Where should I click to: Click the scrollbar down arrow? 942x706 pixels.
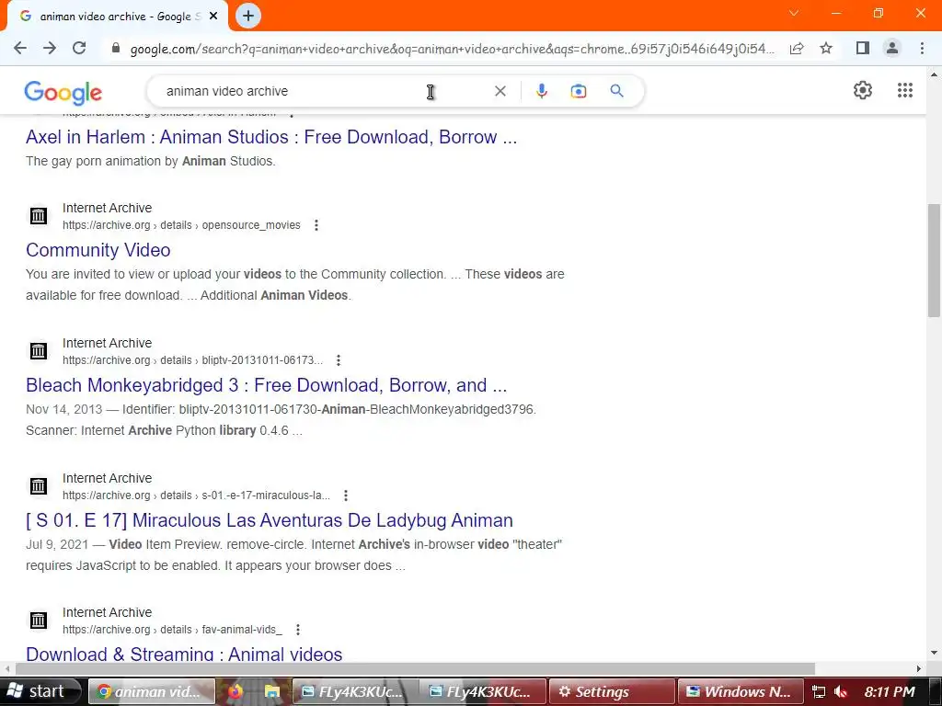934,653
